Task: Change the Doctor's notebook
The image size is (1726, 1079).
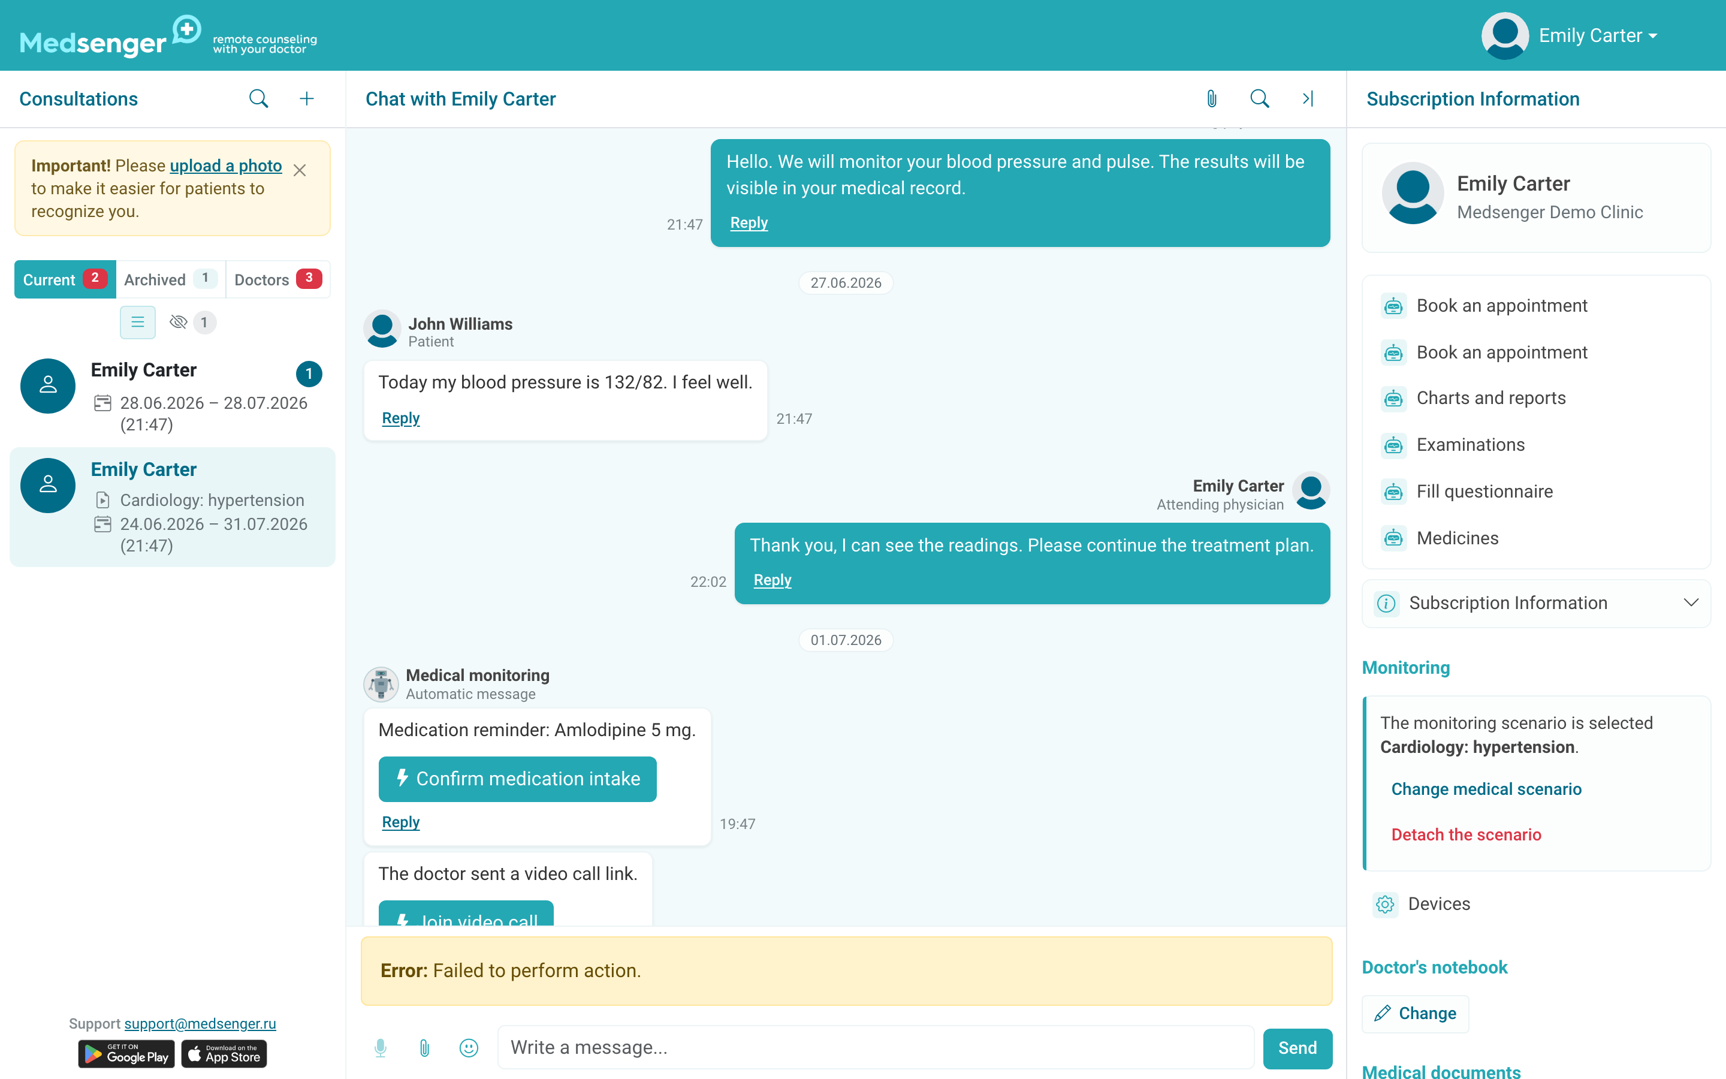Action: [1415, 1013]
